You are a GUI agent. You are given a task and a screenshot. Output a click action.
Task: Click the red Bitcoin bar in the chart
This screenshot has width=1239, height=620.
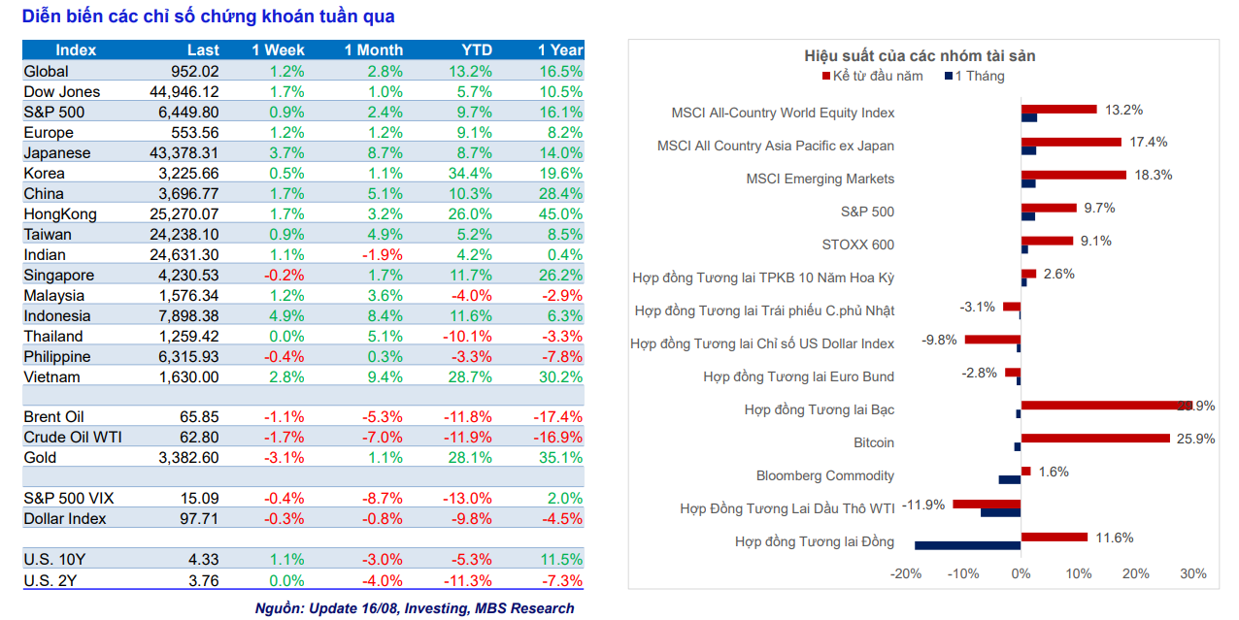(x=1094, y=439)
